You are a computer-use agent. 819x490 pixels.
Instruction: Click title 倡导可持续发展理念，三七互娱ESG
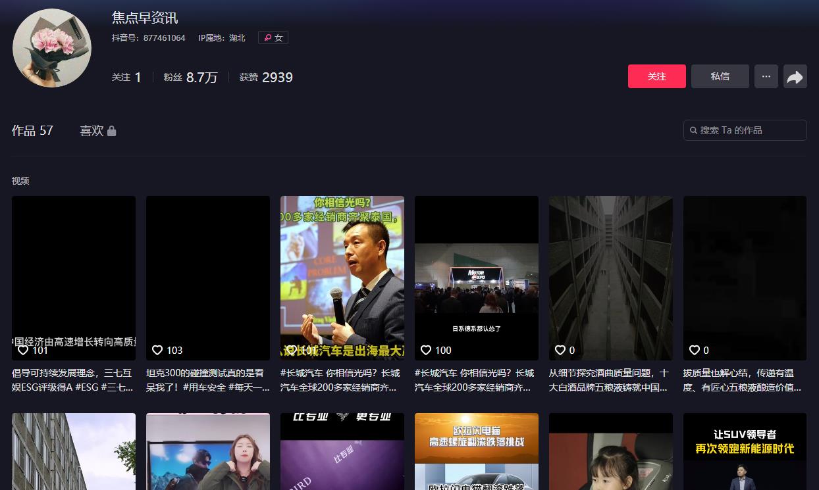[73, 380]
